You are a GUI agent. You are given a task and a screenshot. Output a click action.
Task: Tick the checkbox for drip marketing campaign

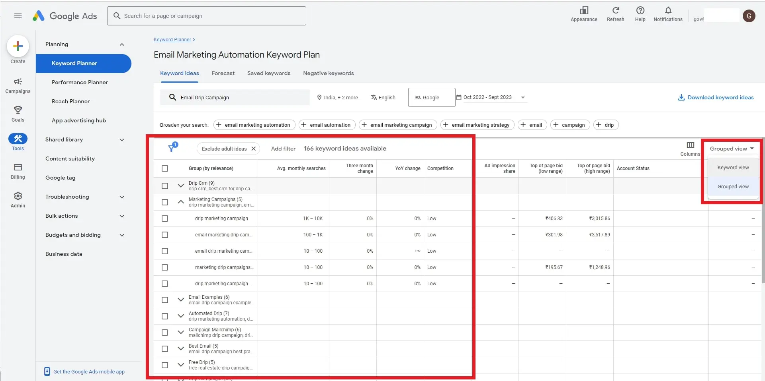pos(165,219)
